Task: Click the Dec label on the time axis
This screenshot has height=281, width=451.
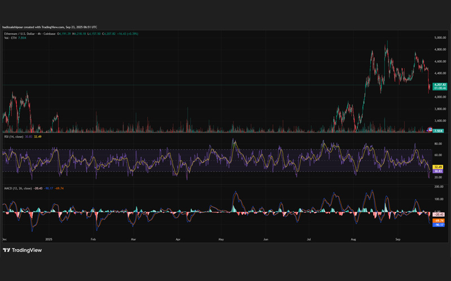Action: 5,239
